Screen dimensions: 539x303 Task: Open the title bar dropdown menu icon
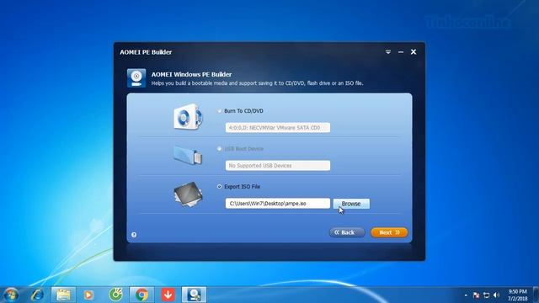tap(388, 52)
